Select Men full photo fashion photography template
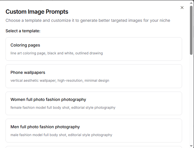The image size is (194, 148). [x=94, y=131]
